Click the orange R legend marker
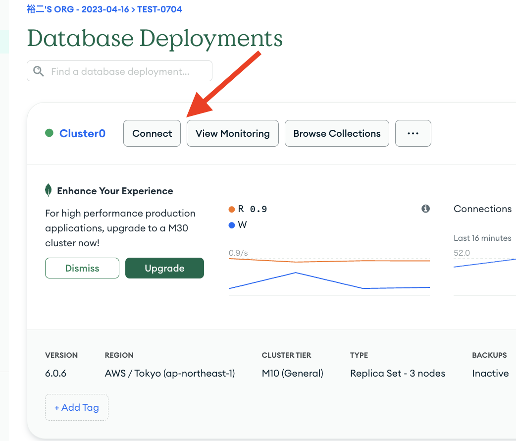This screenshot has height=441, width=516. [231, 209]
